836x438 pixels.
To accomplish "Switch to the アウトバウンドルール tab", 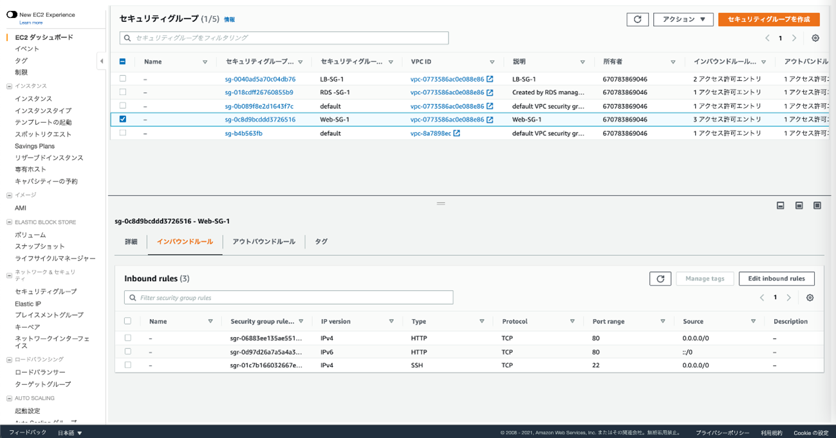I will tap(264, 242).
